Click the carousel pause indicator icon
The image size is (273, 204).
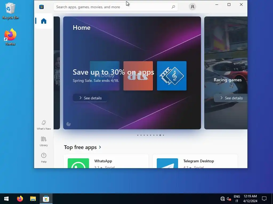point(69,124)
